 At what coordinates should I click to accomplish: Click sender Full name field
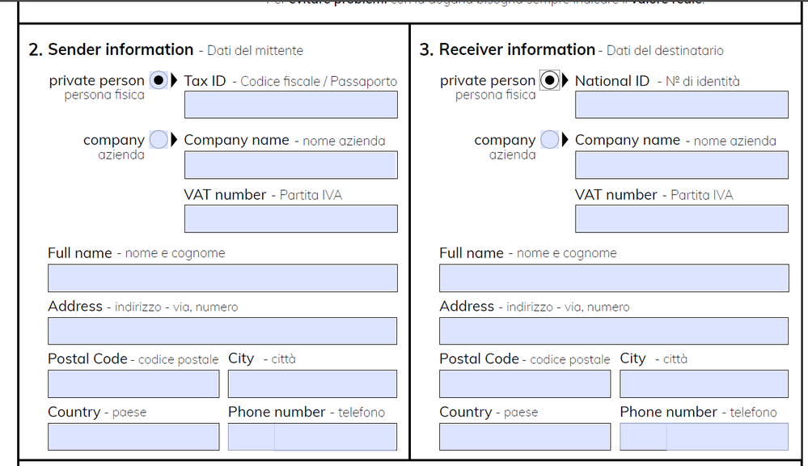pos(222,277)
